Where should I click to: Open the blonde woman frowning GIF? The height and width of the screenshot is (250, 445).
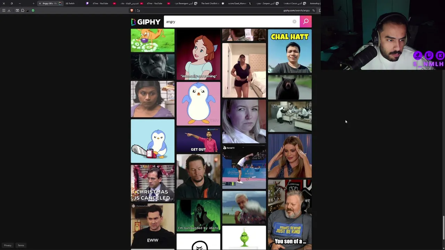pyautogui.click(x=244, y=122)
